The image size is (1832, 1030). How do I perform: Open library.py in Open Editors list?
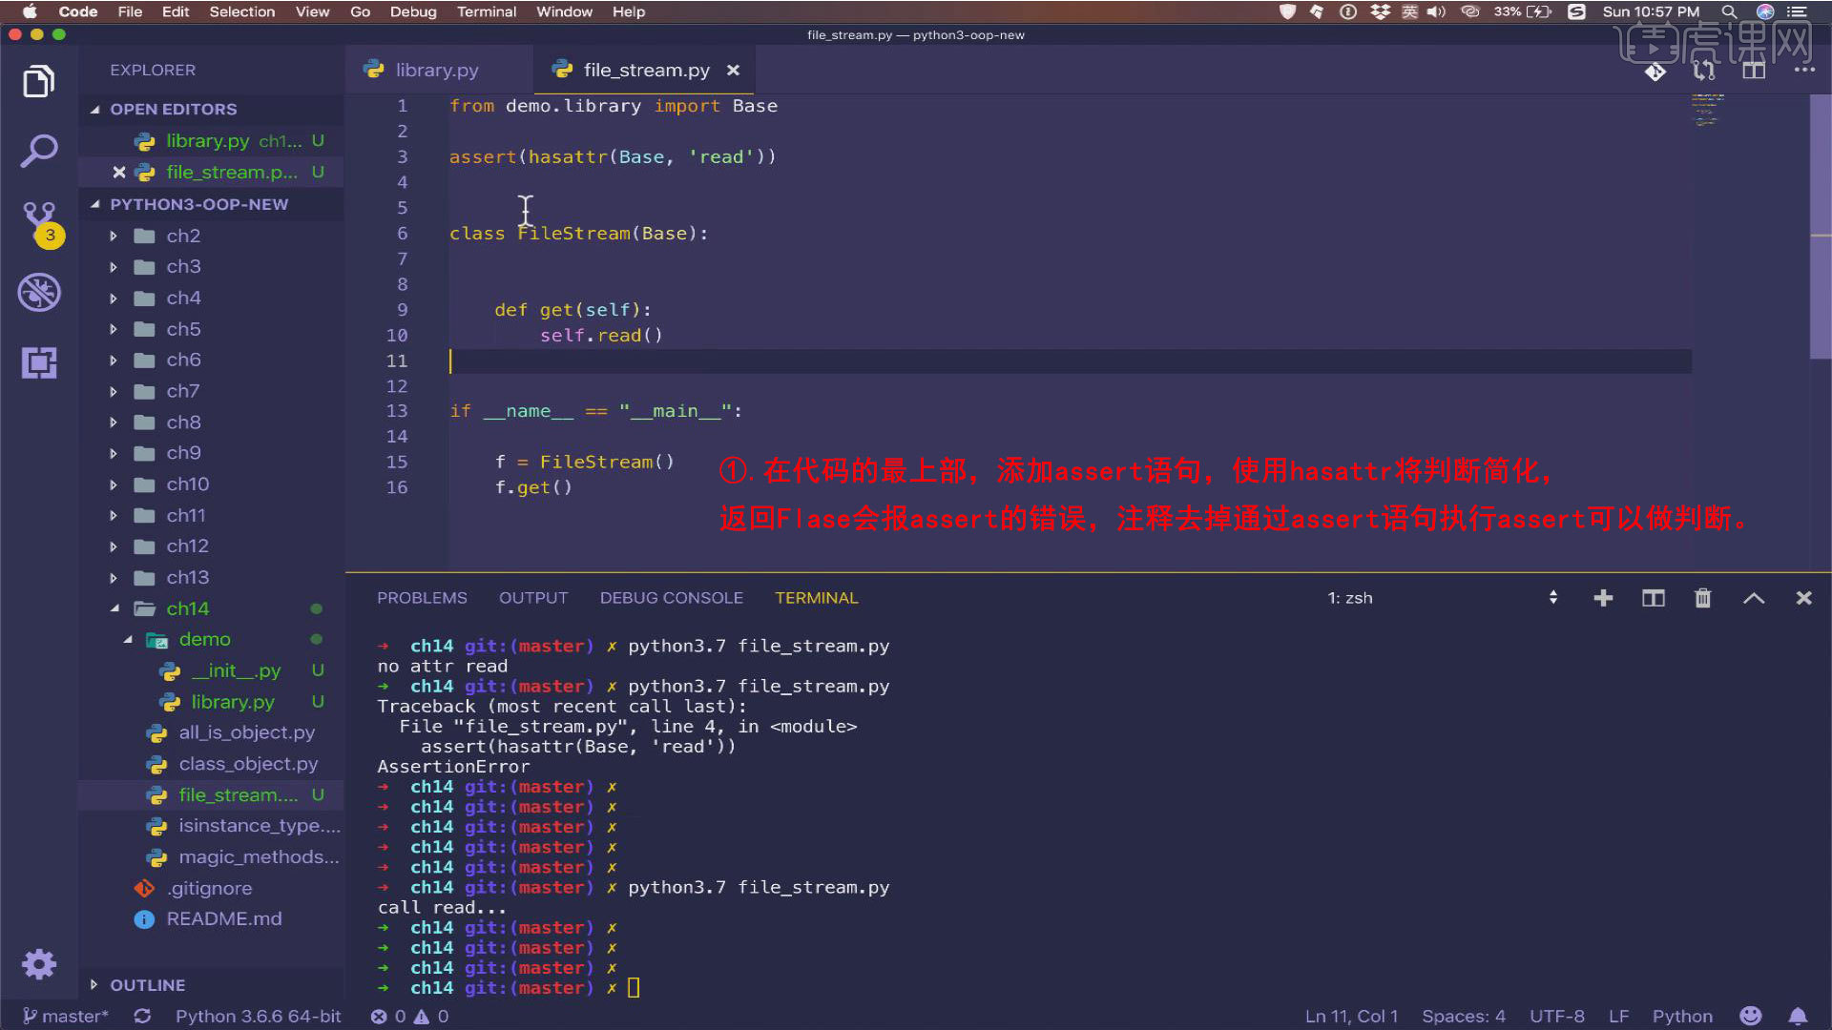[x=211, y=141]
